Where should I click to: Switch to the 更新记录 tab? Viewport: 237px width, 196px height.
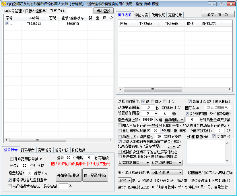point(175,15)
